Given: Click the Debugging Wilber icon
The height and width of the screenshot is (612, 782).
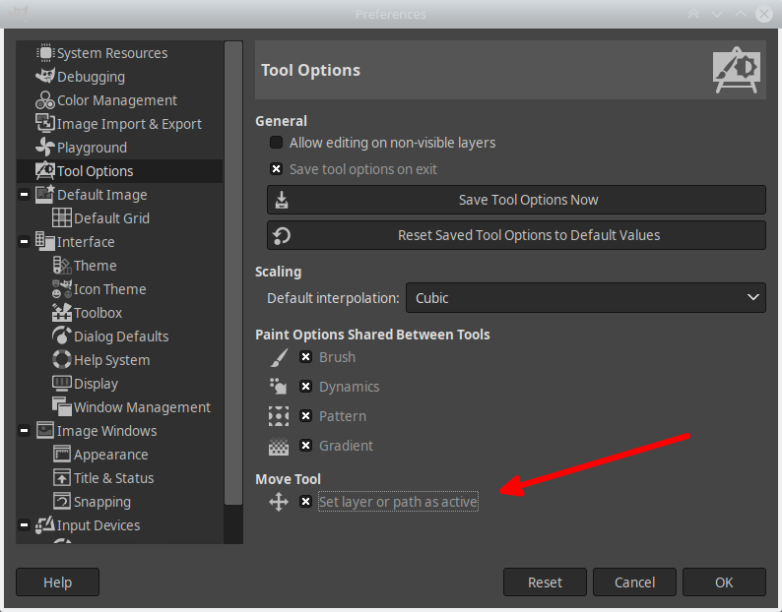Looking at the screenshot, I should [x=45, y=76].
